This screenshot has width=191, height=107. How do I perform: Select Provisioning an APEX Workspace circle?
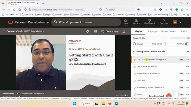tap(135, 88)
